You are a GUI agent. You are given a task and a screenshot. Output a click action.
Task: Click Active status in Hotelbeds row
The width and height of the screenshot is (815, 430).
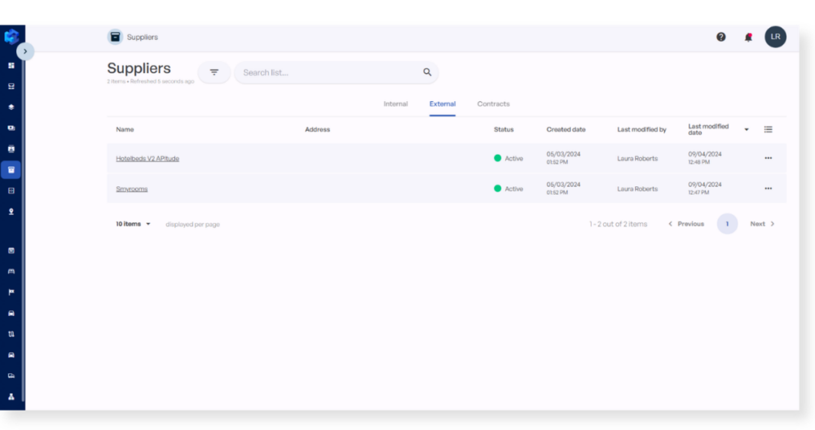(x=509, y=158)
